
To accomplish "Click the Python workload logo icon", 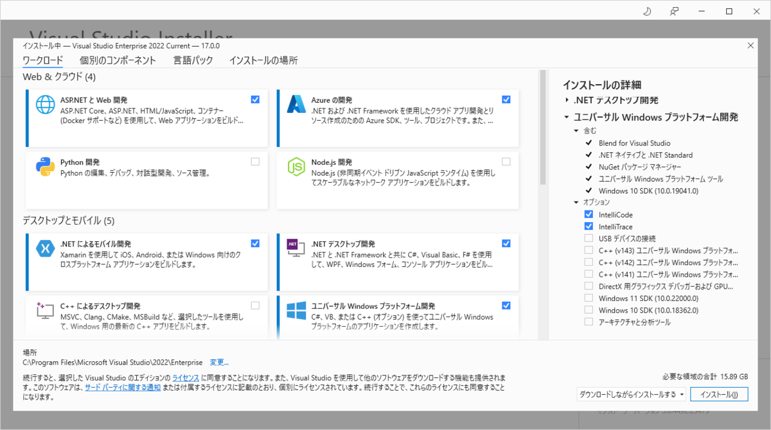I will coord(45,167).
